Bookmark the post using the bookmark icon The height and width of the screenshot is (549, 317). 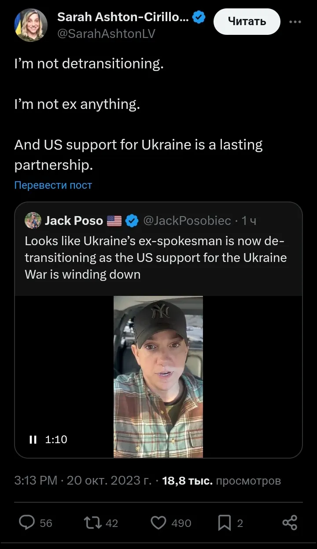(x=224, y=523)
